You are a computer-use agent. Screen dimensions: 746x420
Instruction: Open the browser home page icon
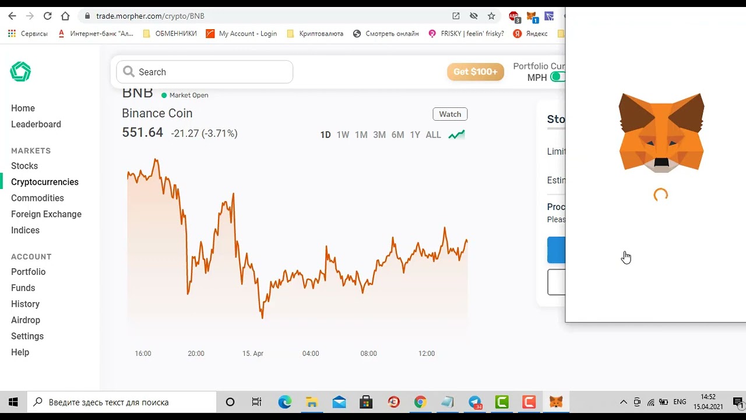pos(65,16)
